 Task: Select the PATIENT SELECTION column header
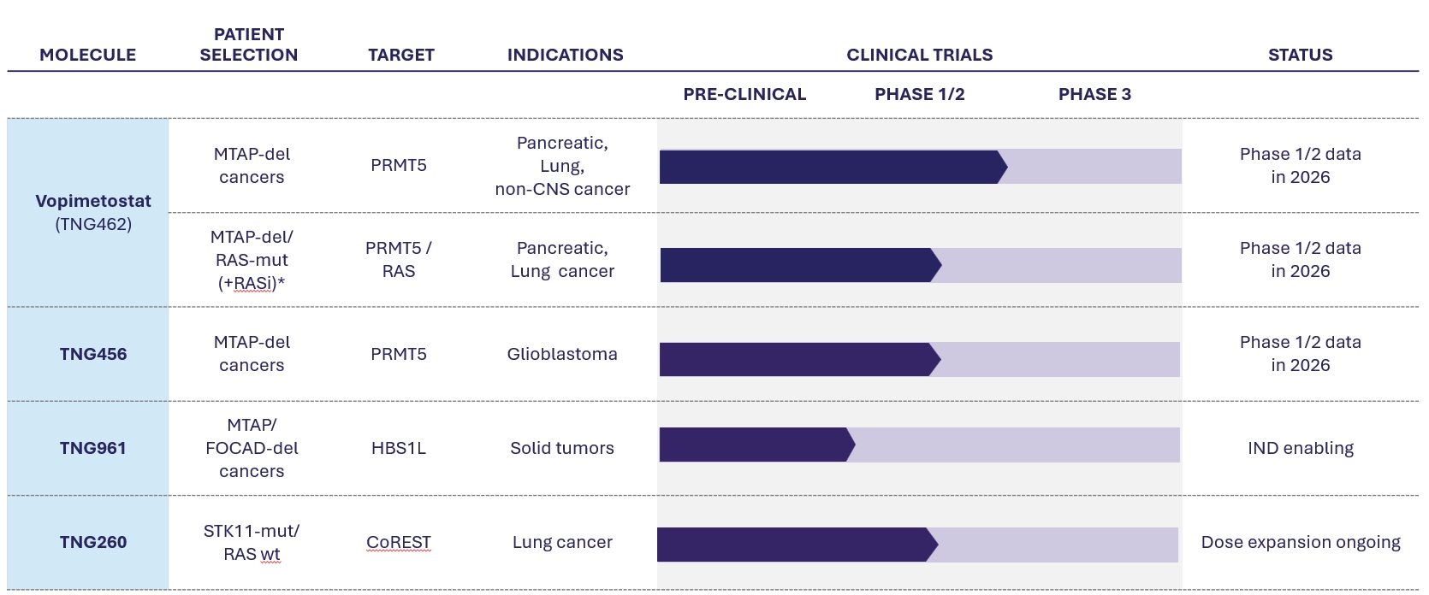(249, 44)
